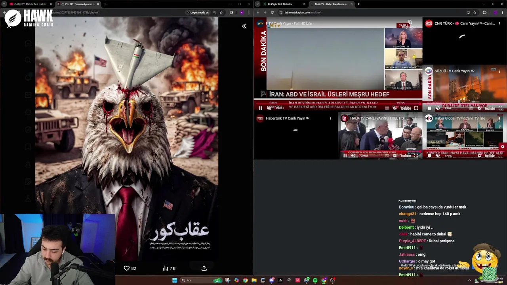Toggle subtitles on NTV player
The height and width of the screenshot is (285, 507).
pyautogui.click(x=387, y=108)
